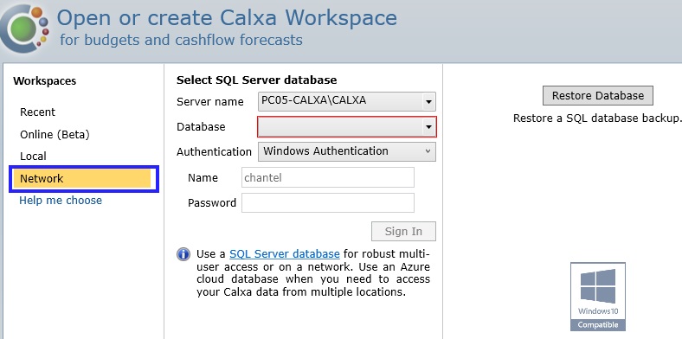682x339 pixels.
Task: Select the Local workspaces tab
Action: (x=33, y=157)
